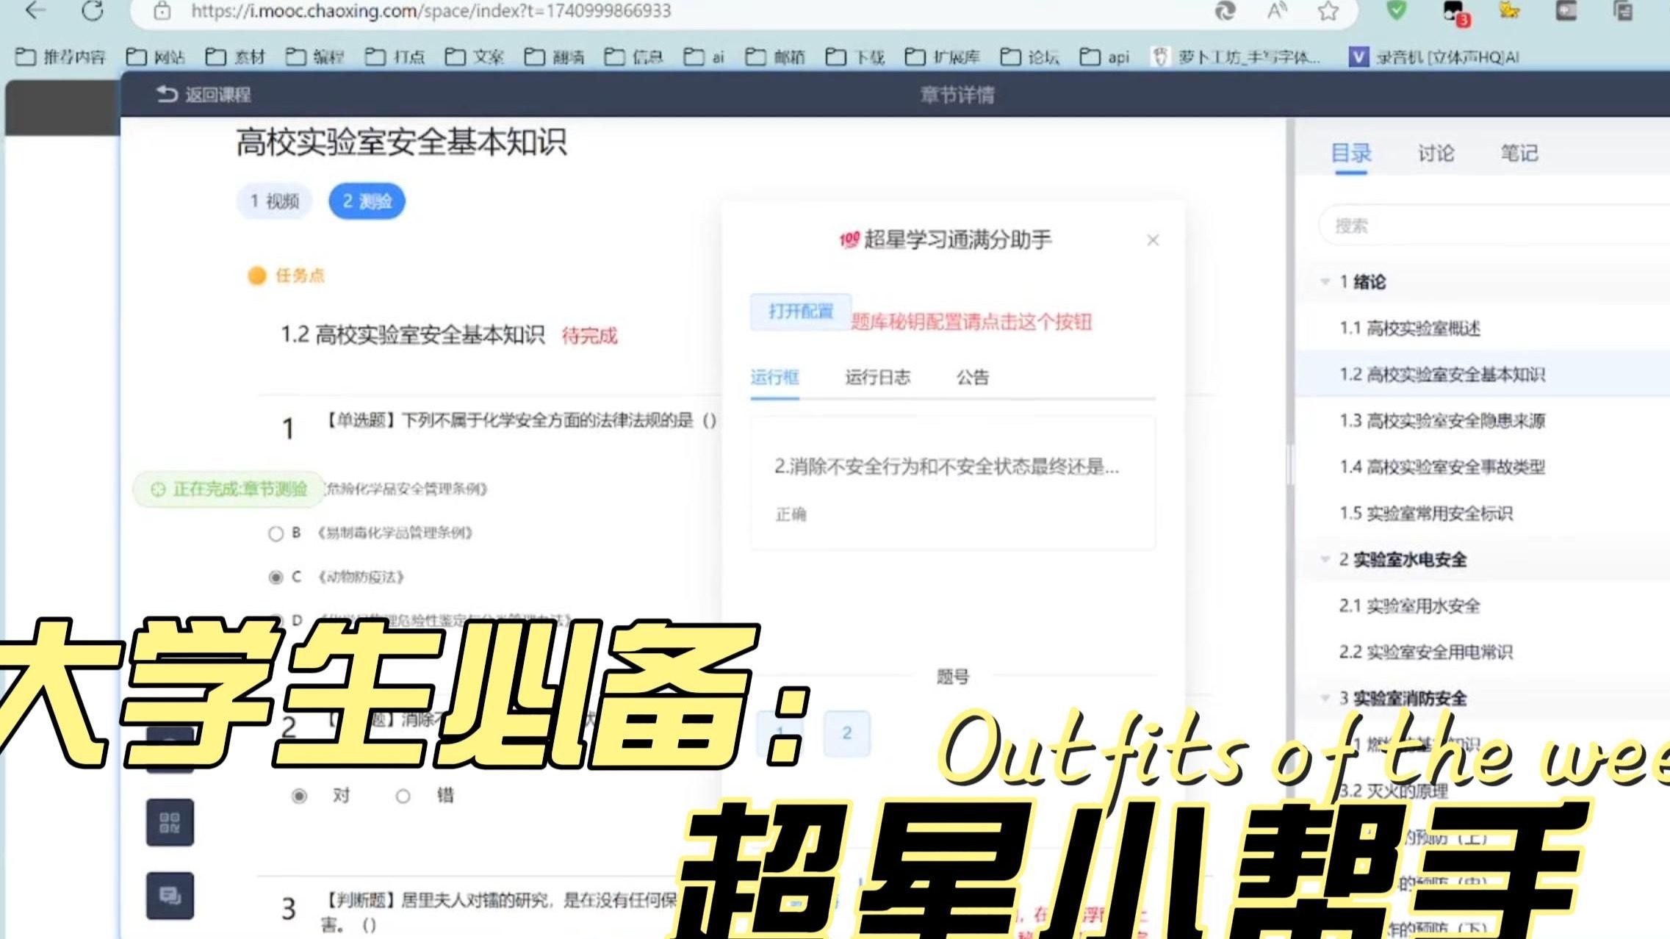Click the content pane vertical scrollbar
This screenshot has width=1670, height=939.
1289,464
